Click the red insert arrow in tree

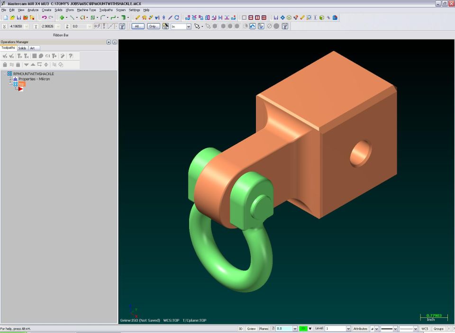pos(20,89)
